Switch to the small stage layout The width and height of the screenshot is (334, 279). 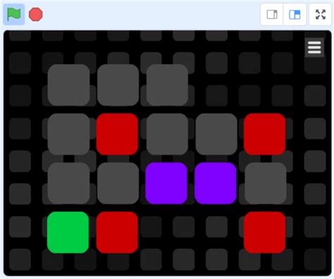coord(272,15)
